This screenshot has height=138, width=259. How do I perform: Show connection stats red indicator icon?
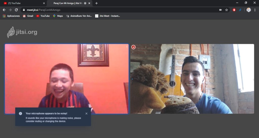coord(134,47)
